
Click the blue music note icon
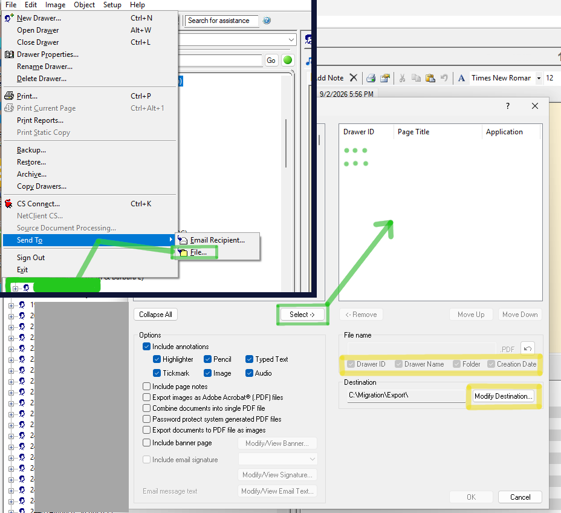pos(308,61)
